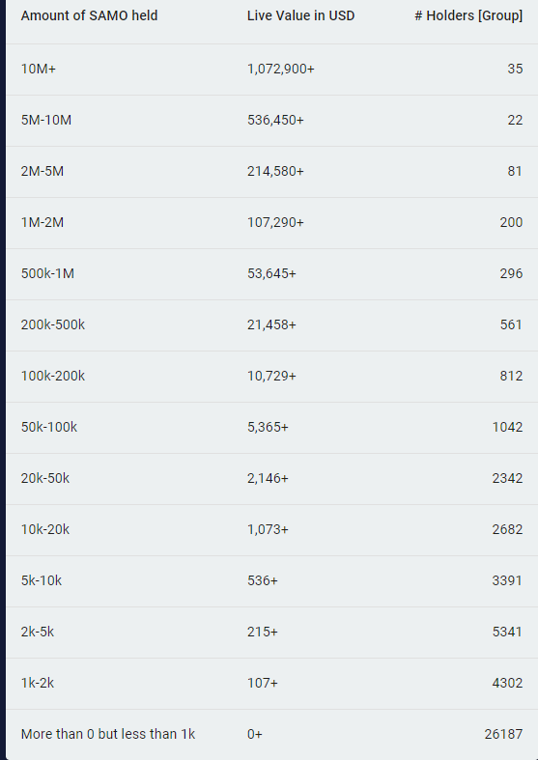Select the 1k-2k amount cell

click(x=38, y=683)
